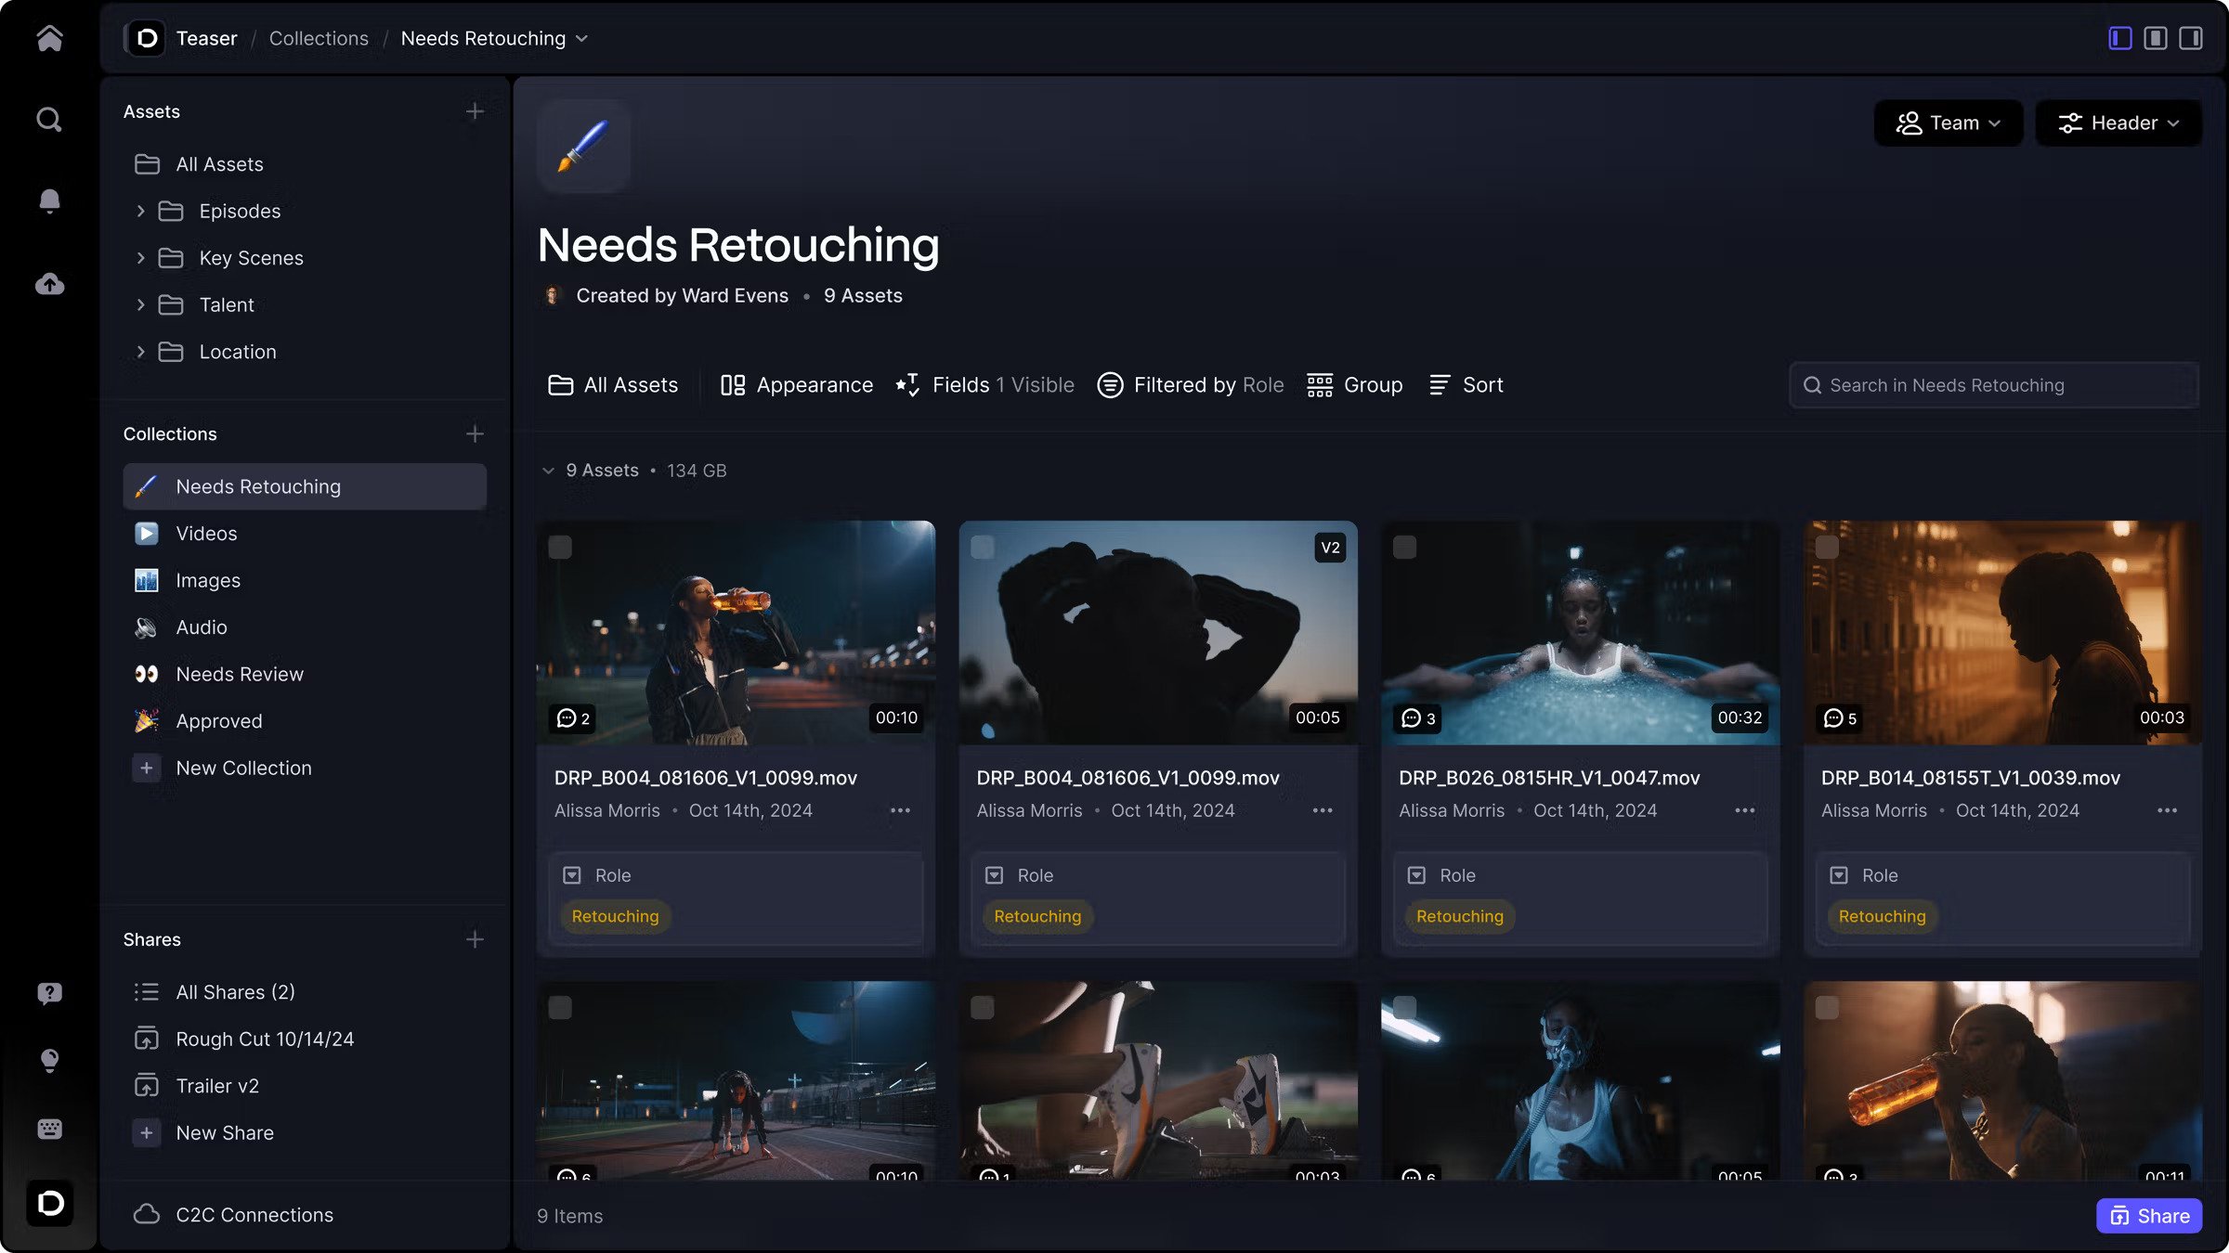Click the keyboard shortcuts icon
This screenshot has height=1253, width=2229.
click(49, 1129)
